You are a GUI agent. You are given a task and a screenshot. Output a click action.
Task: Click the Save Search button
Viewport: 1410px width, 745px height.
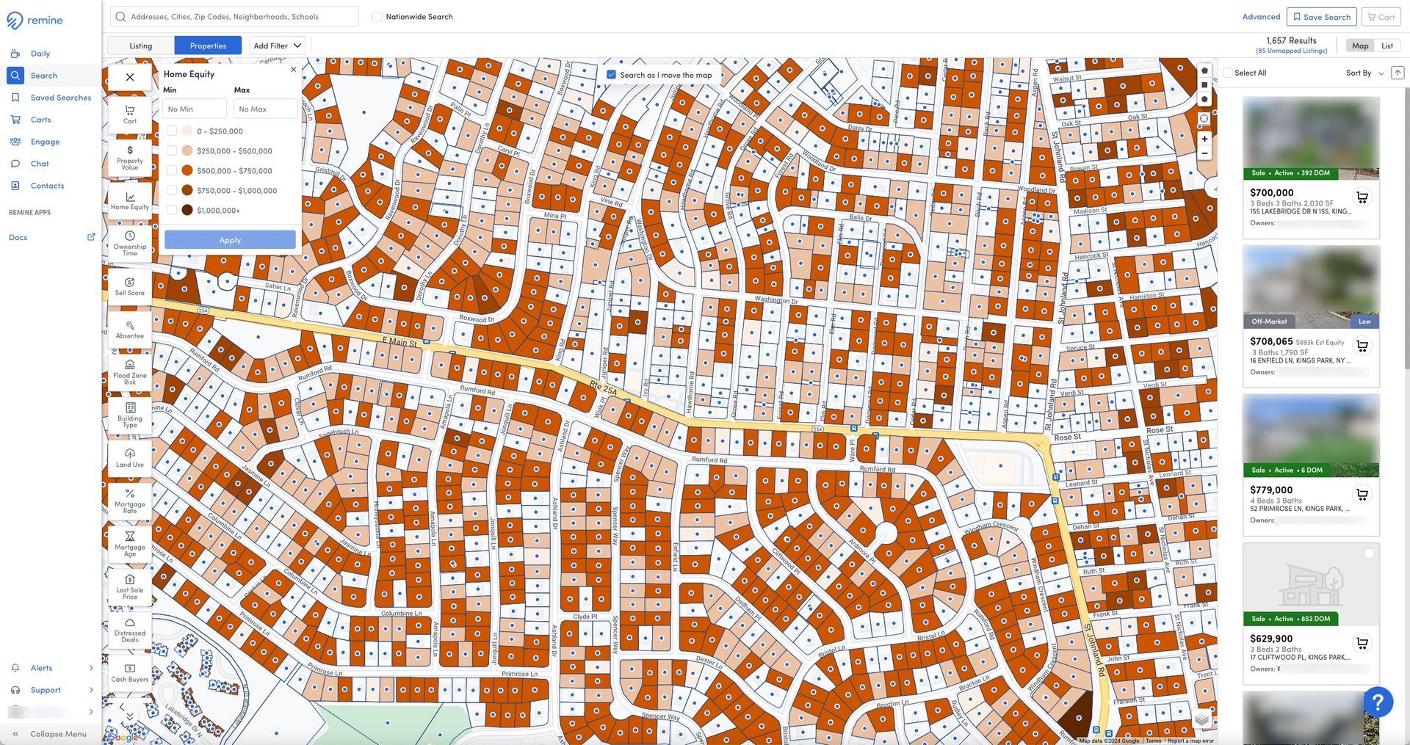1321,16
